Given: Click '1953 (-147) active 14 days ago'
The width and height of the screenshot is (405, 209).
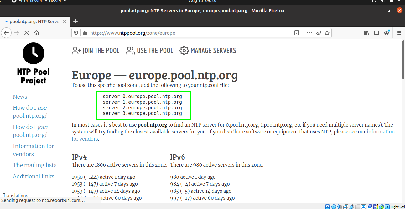Looking at the screenshot, I should pos(106,191).
